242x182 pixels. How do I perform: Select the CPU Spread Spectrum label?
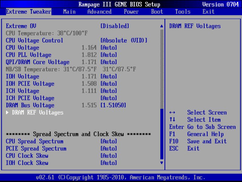coord(34,141)
